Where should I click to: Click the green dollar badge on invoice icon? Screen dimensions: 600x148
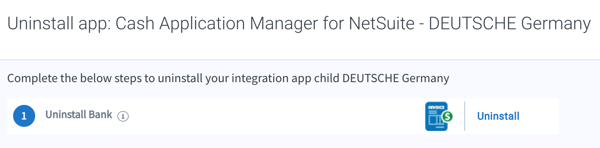pyautogui.click(x=448, y=117)
